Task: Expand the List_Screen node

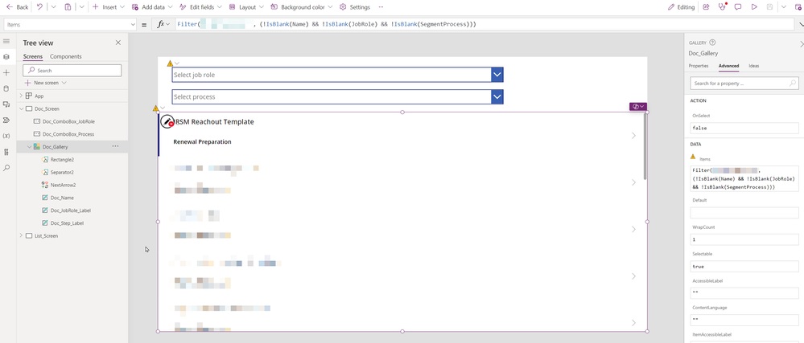Action: 21,235
